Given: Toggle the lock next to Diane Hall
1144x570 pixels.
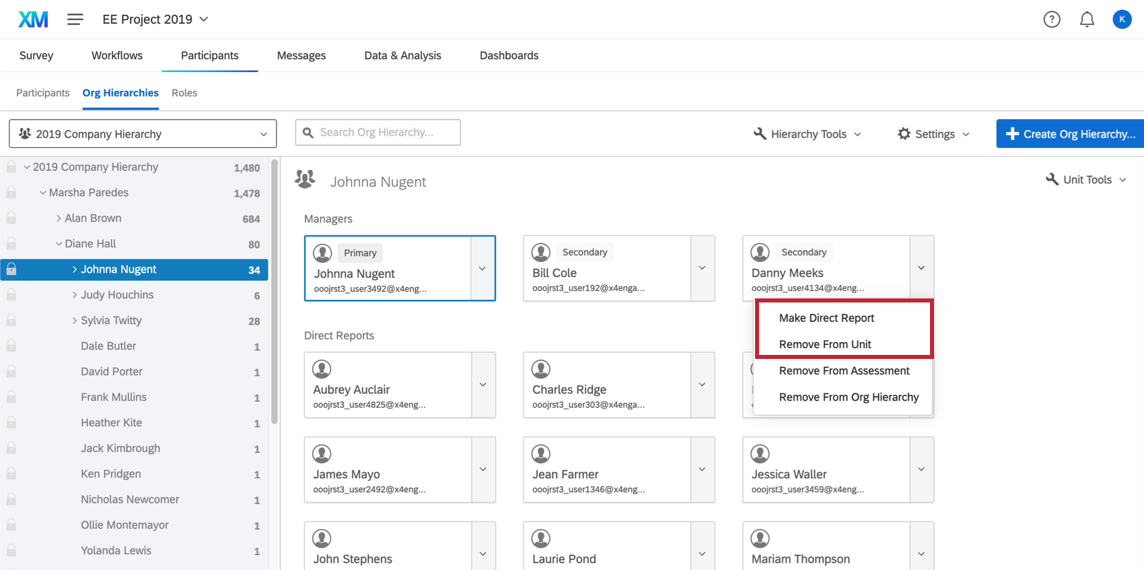Looking at the screenshot, I should [x=11, y=244].
